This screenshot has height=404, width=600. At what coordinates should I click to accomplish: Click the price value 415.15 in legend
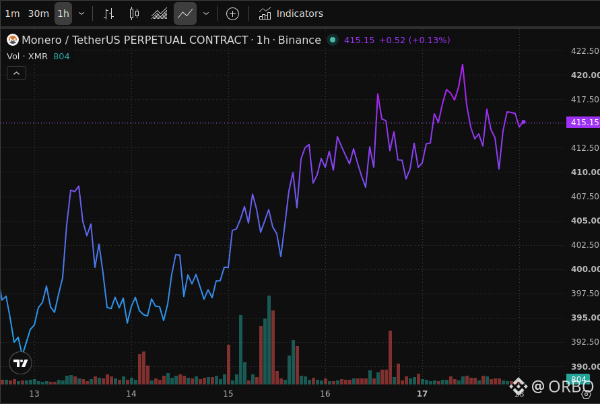359,40
